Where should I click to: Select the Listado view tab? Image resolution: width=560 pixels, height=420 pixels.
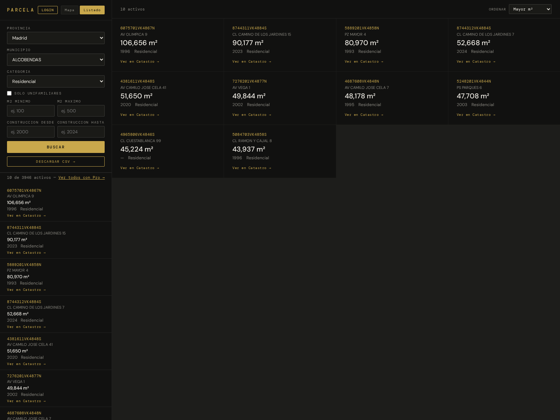[x=92, y=10]
